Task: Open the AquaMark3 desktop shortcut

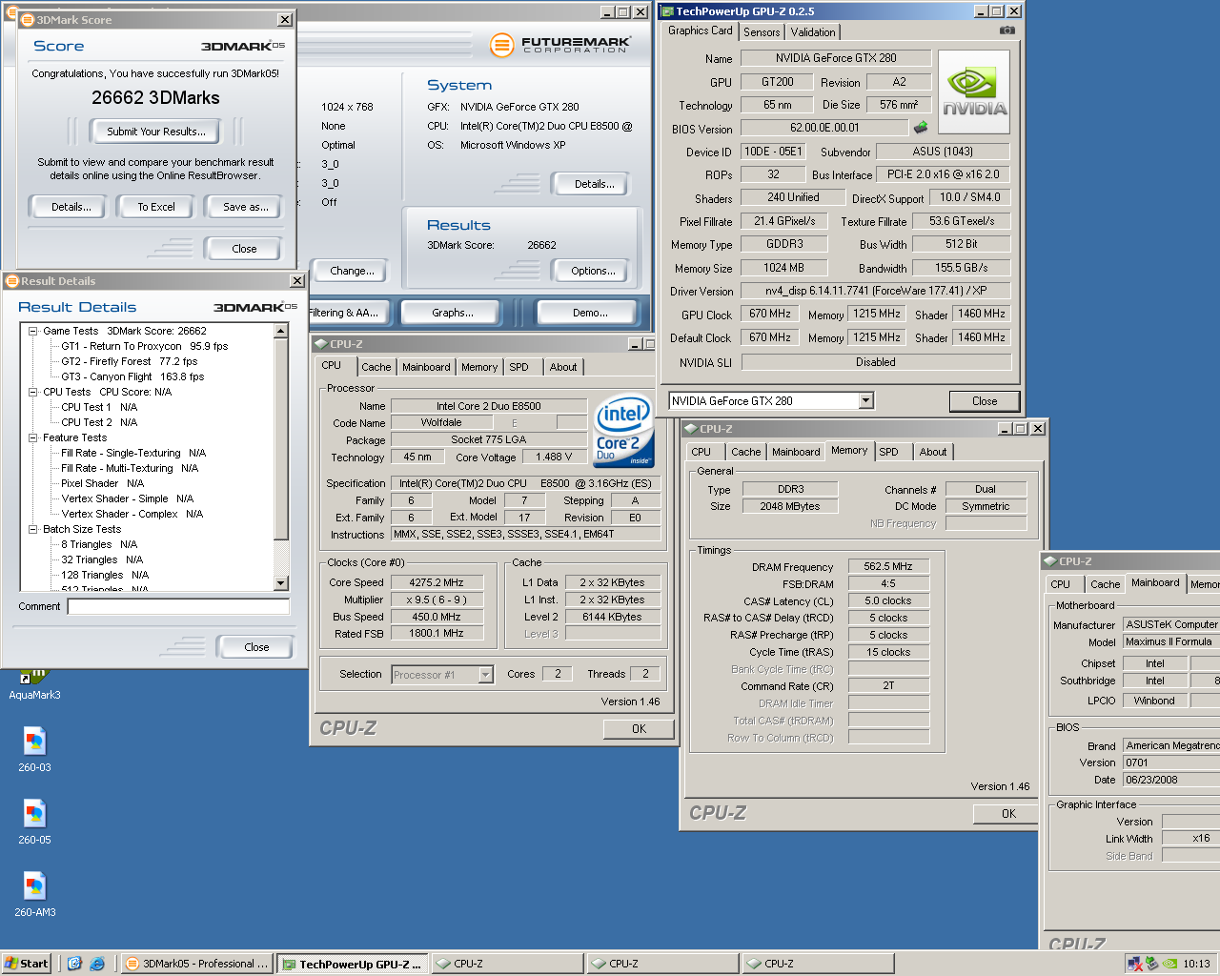Action: point(34,681)
